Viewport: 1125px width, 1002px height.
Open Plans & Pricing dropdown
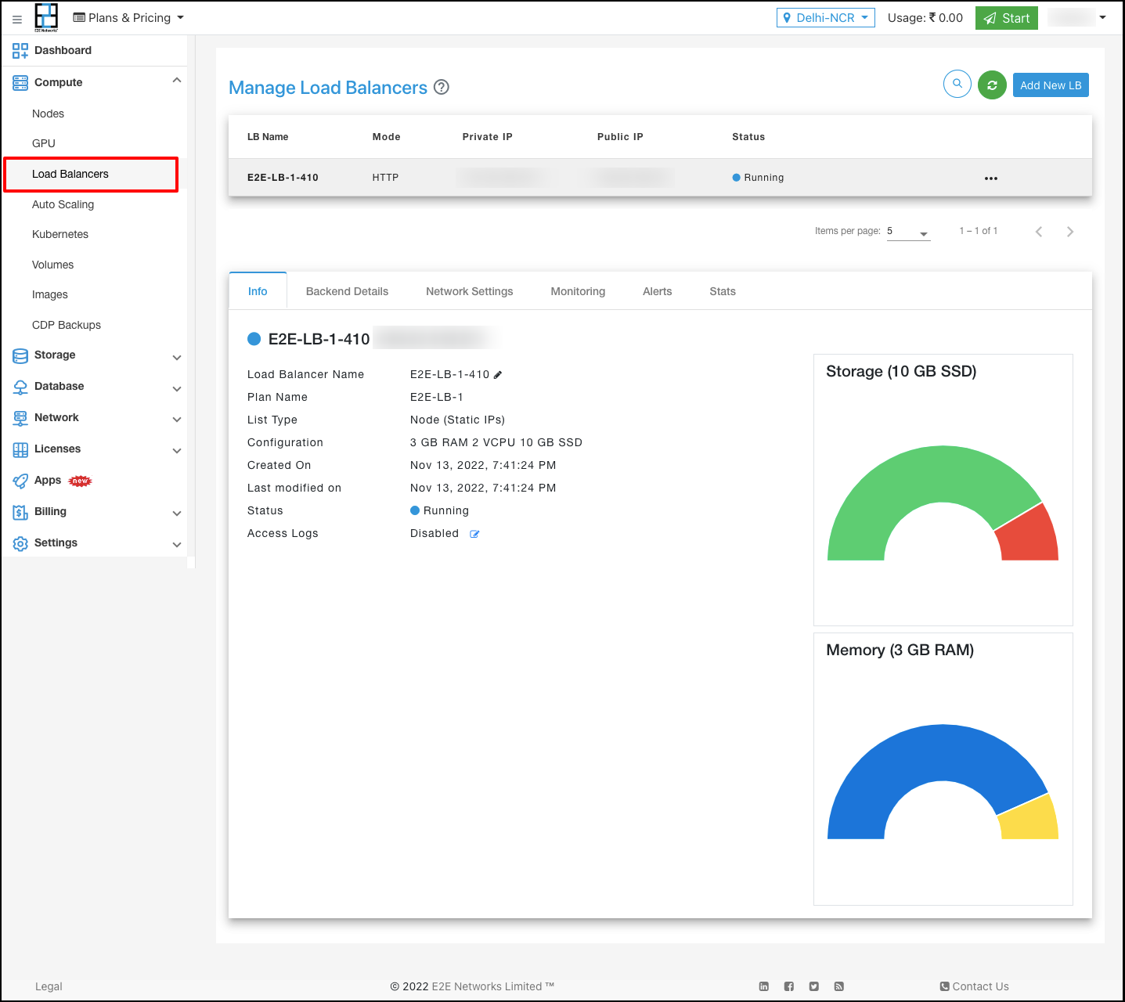[x=128, y=18]
